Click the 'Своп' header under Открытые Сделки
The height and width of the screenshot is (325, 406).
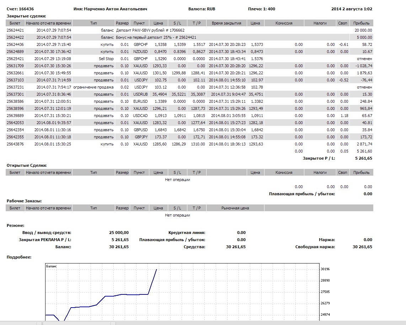[342, 172]
